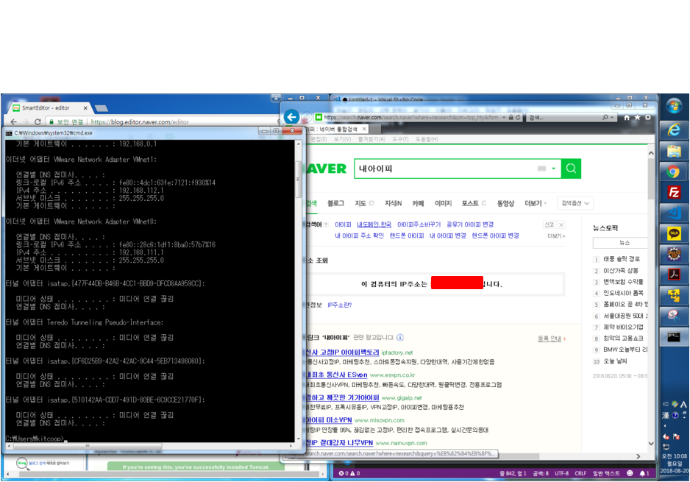Click the feedback smiley in VS Code status bar

pos(630,473)
